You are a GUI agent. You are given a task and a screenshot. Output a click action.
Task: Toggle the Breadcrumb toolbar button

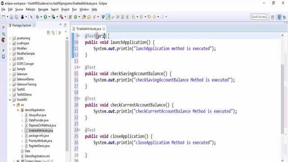pos(103,17)
